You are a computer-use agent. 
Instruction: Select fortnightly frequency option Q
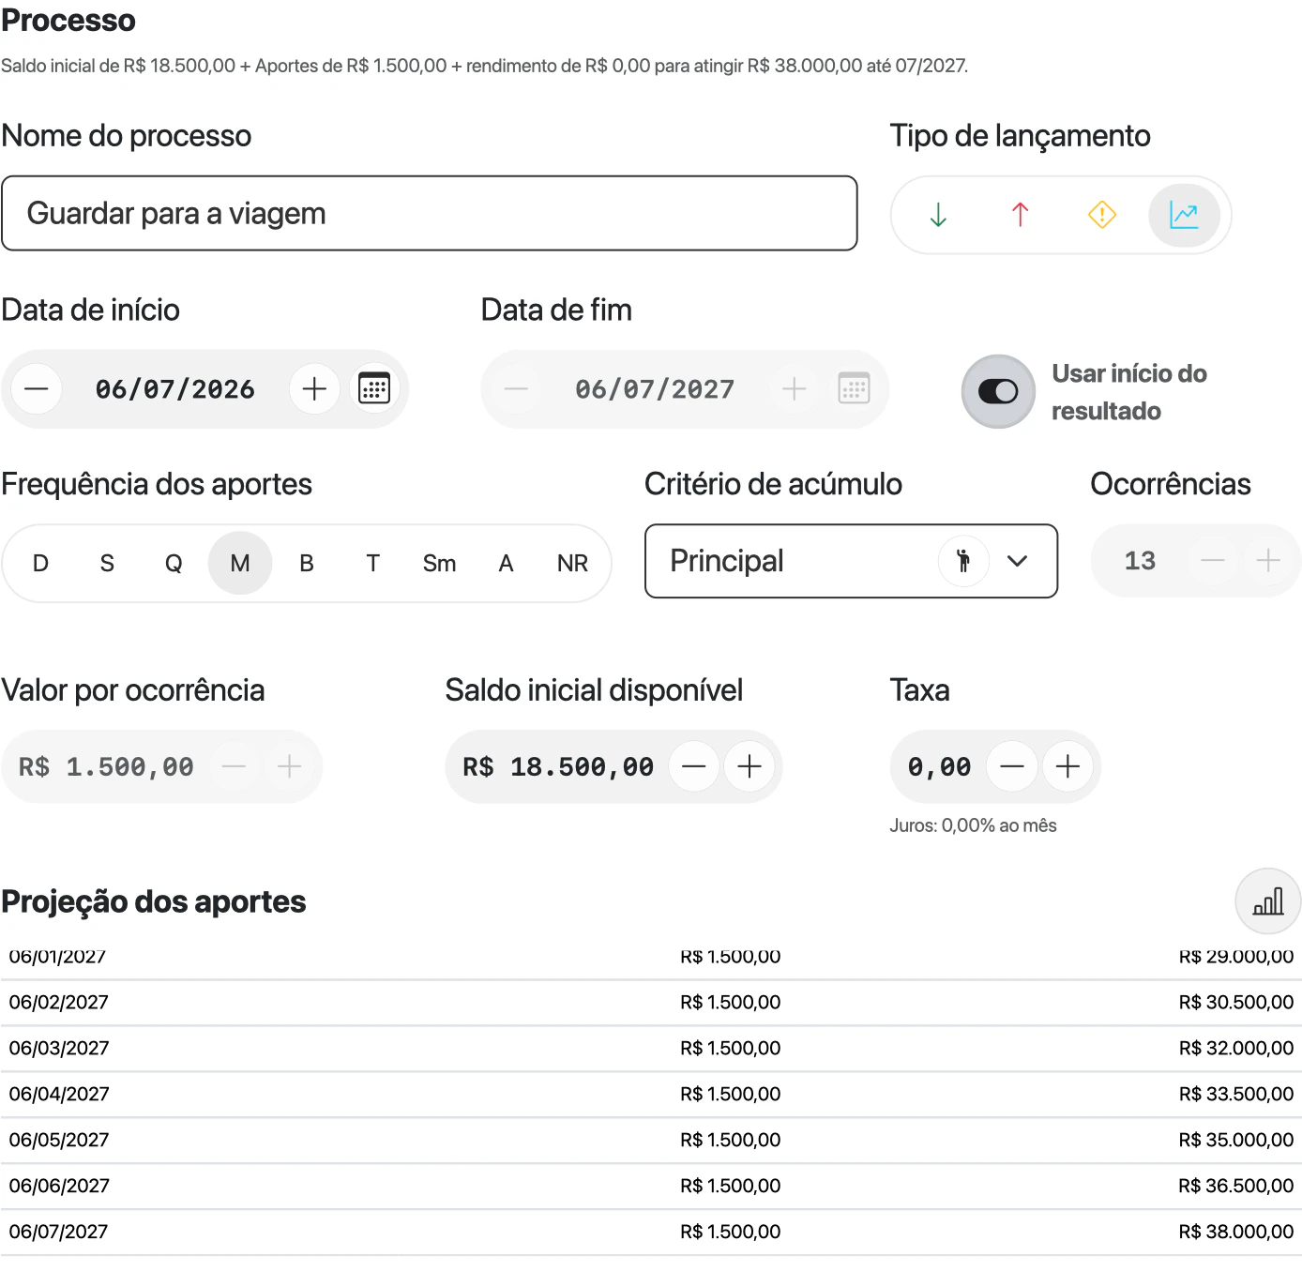[174, 563]
